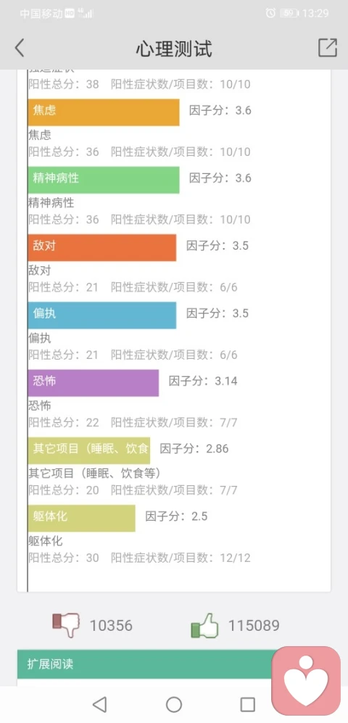348x723 pixels.
Task: Click the 其它项目 (睡眠、饮食) bar
Action: pos(88,450)
